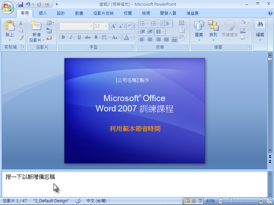Open Character Spacing AV dropdown
274x205 pixels.
(x=105, y=37)
